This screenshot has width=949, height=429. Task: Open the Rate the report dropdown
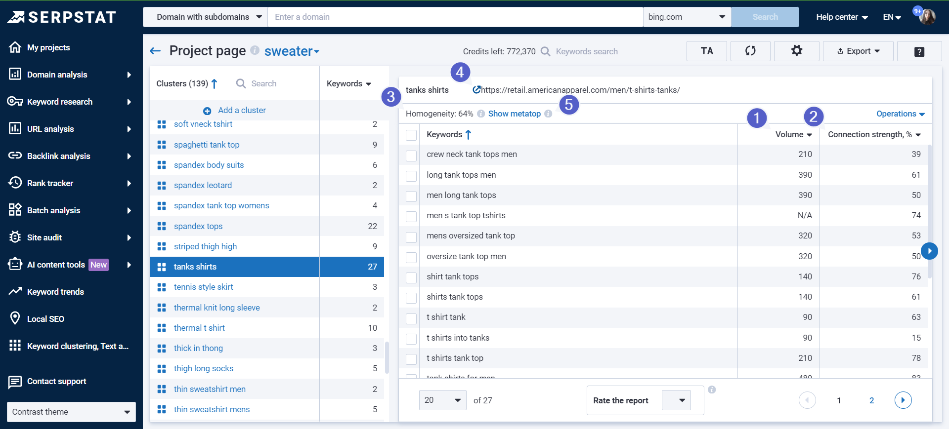click(x=676, y=400)
